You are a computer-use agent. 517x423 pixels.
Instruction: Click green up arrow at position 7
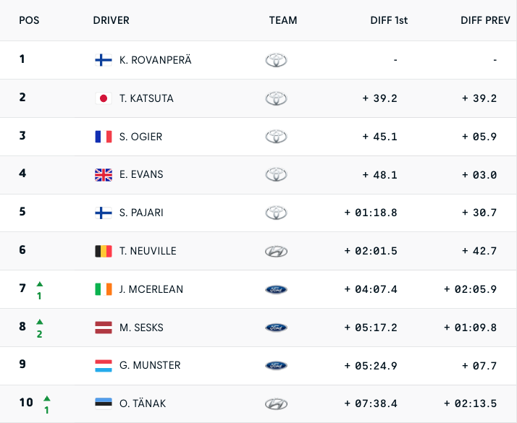[x=40, y=283]
